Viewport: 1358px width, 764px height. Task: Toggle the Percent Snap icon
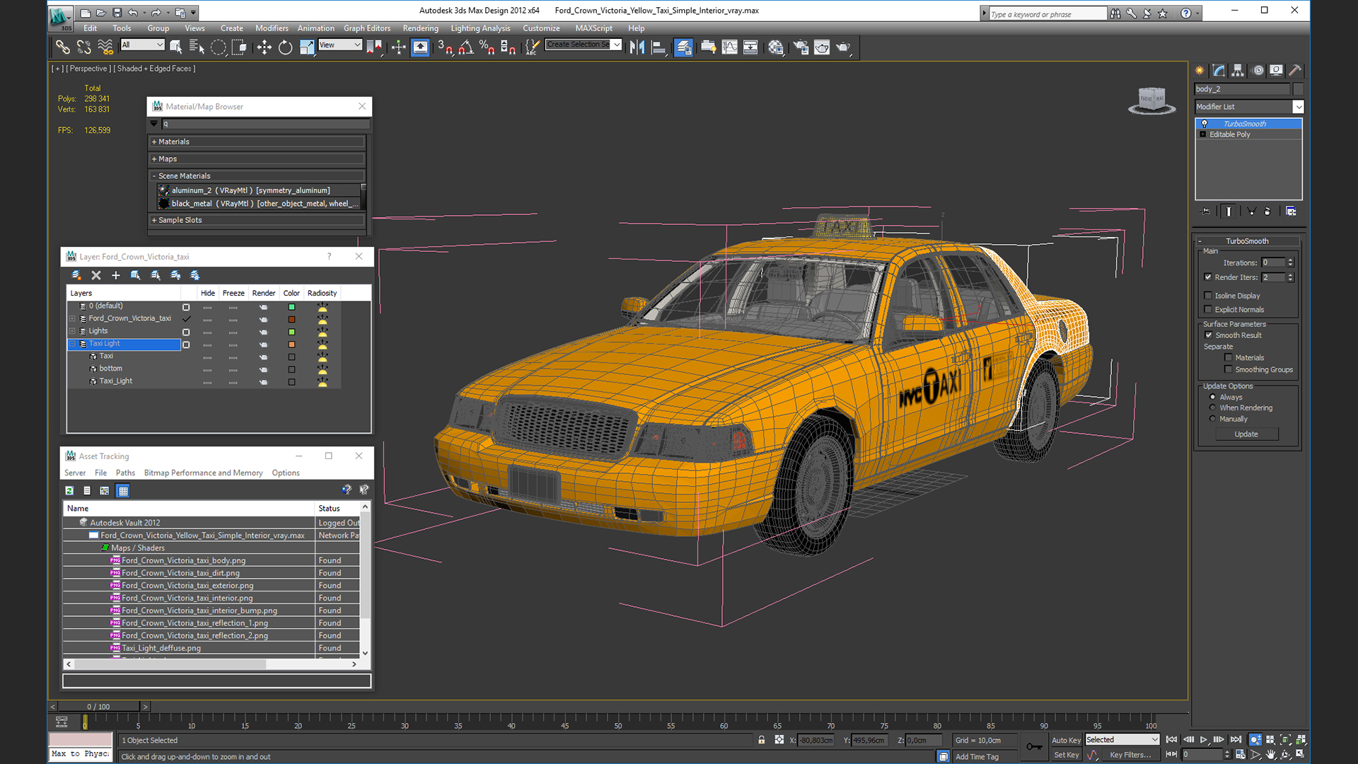[487, 47]
